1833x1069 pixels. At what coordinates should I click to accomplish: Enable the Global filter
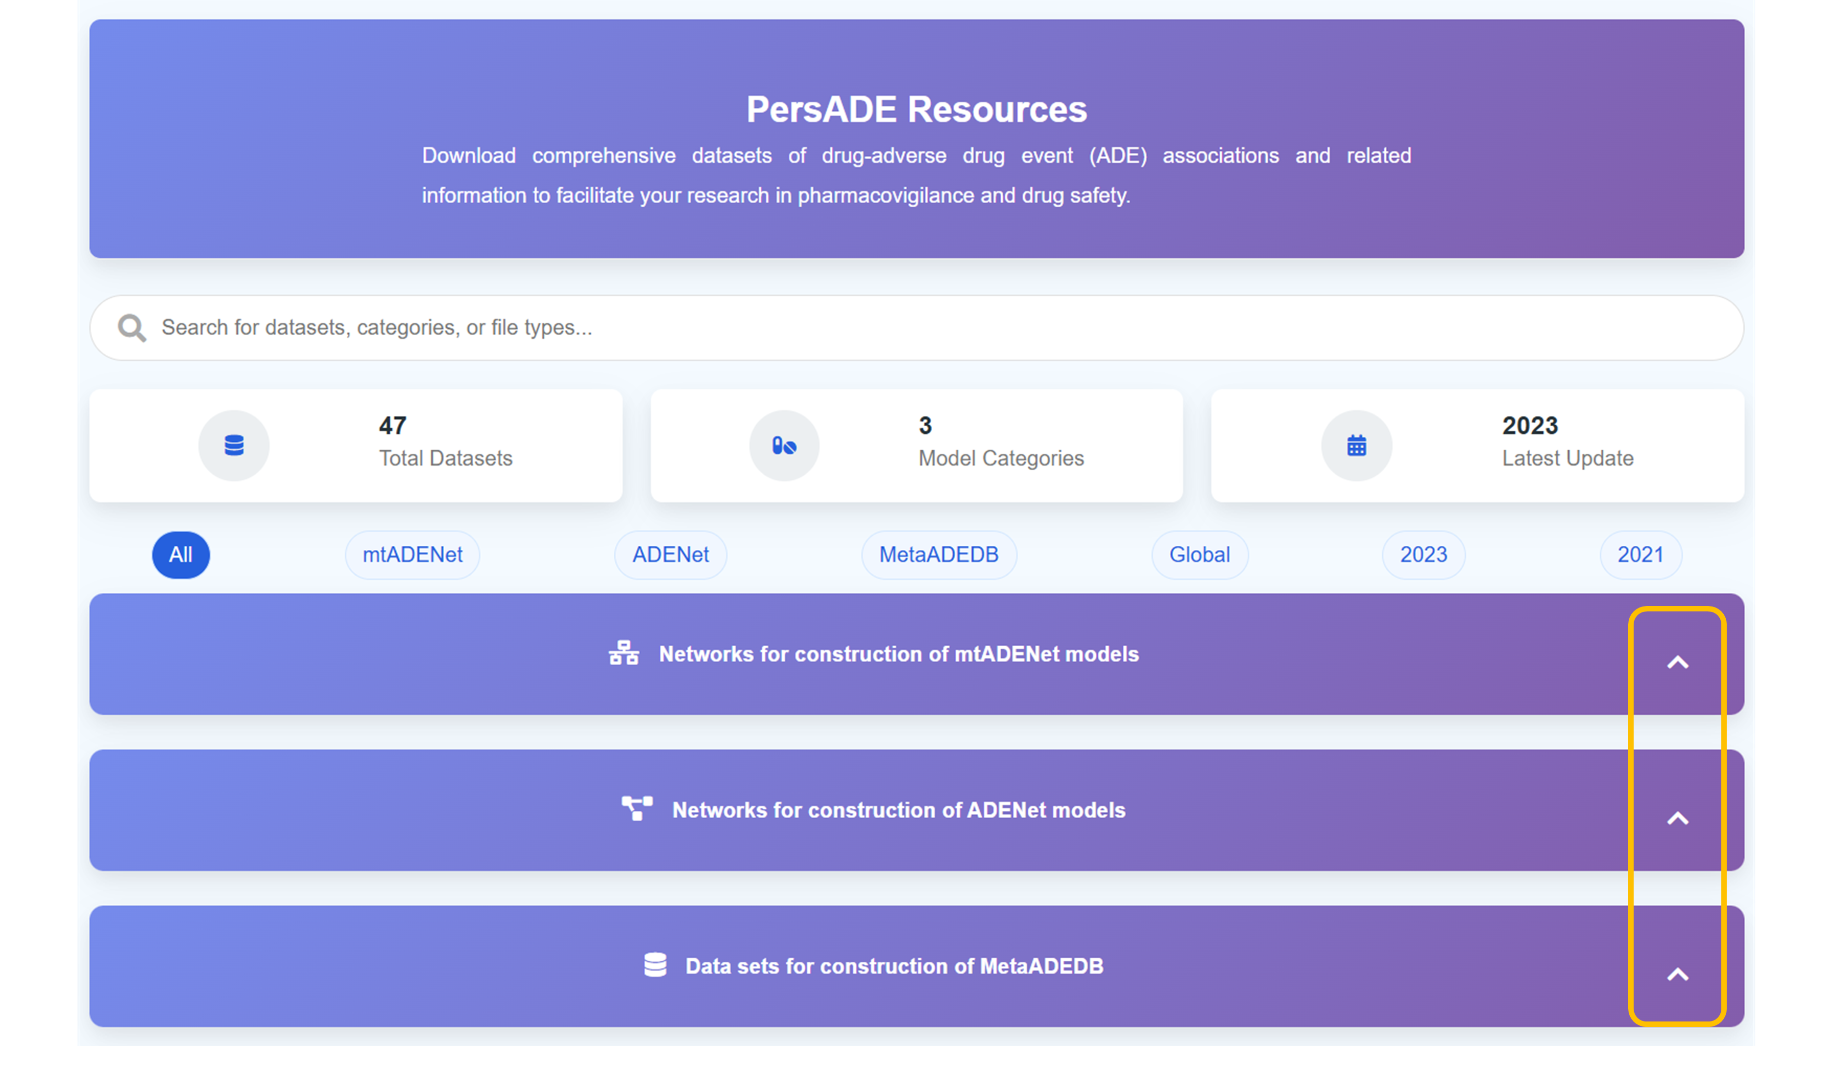1200,555
